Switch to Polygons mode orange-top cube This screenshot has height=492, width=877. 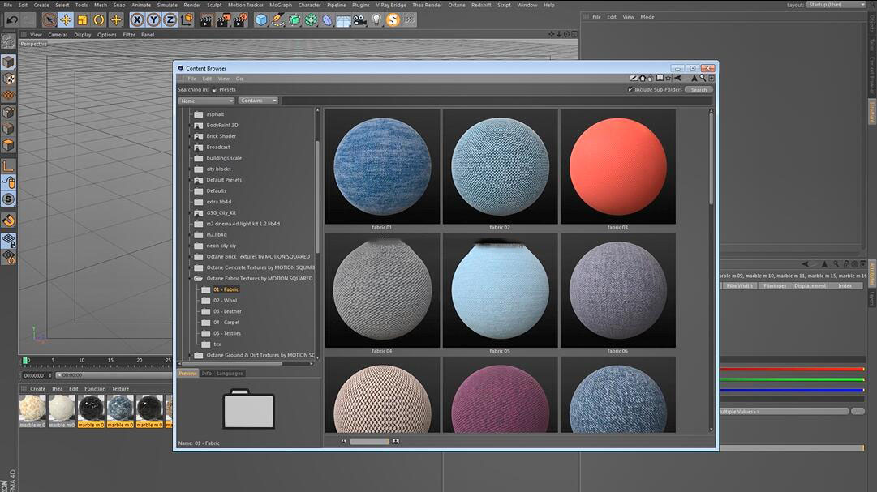(8, 145)
